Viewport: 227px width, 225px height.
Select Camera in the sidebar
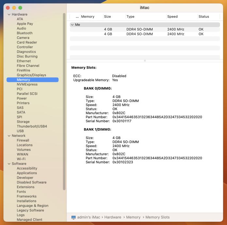(23, 38)
